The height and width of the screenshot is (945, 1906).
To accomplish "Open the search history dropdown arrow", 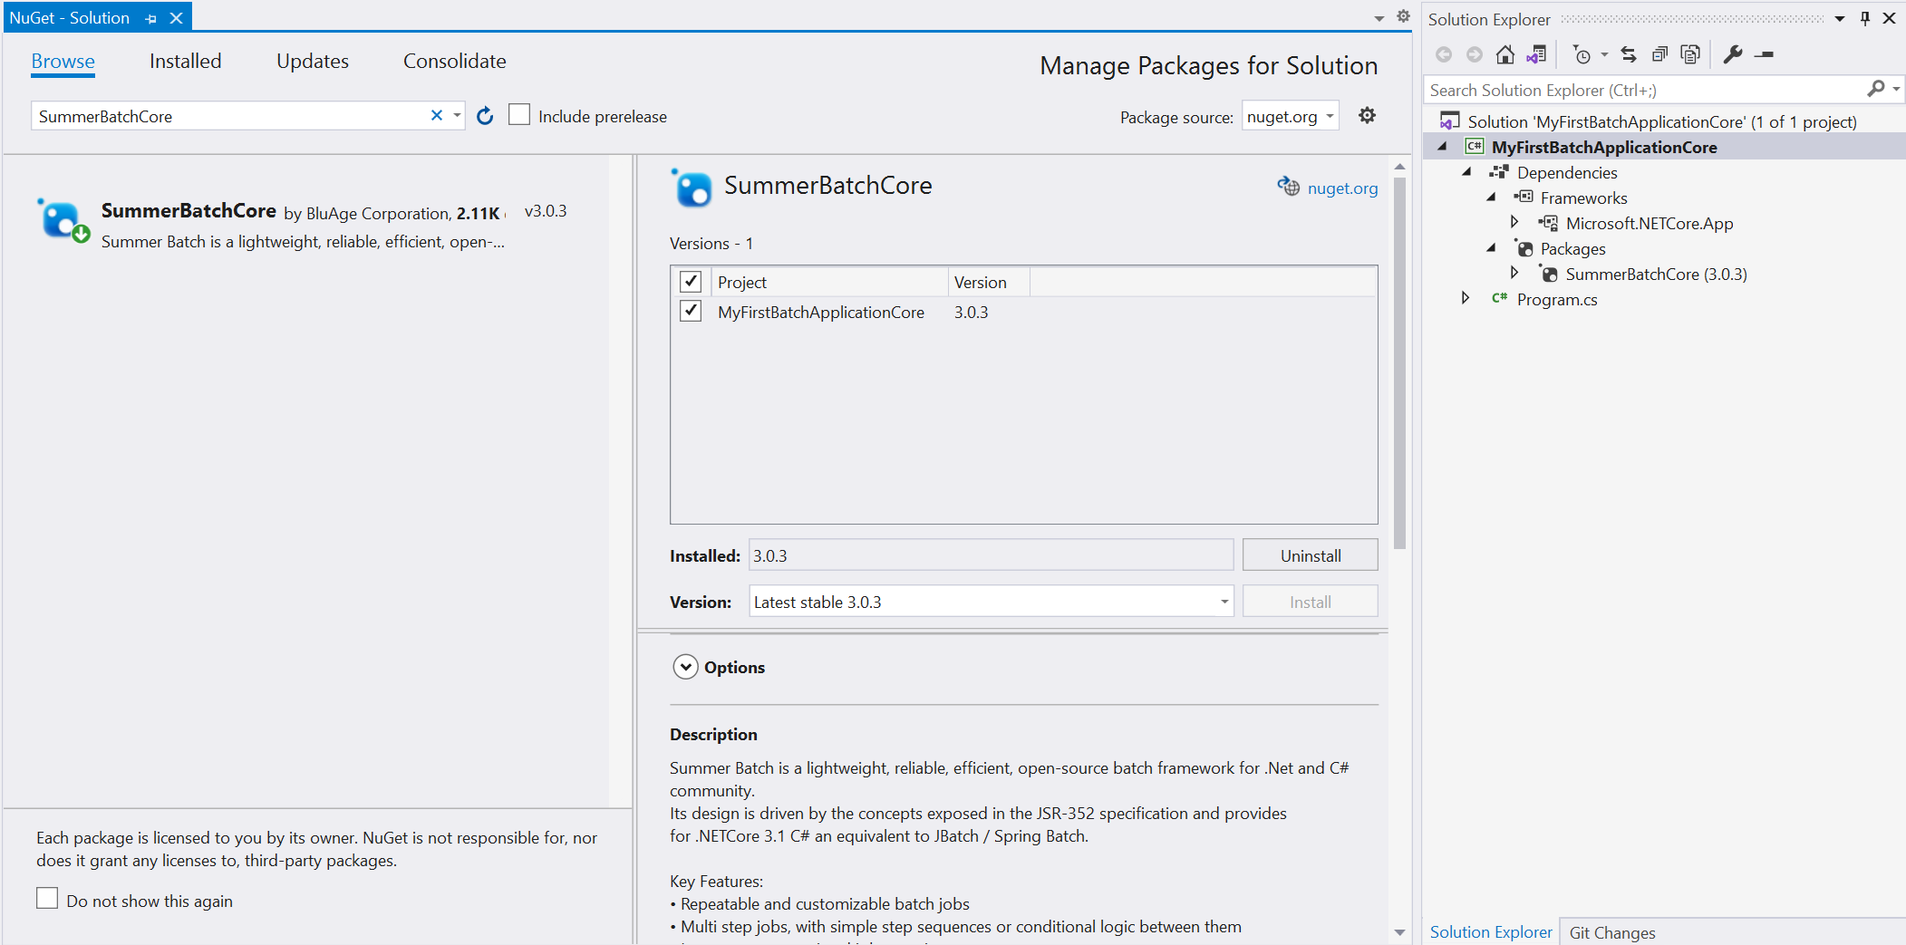I will coord(457,115).
